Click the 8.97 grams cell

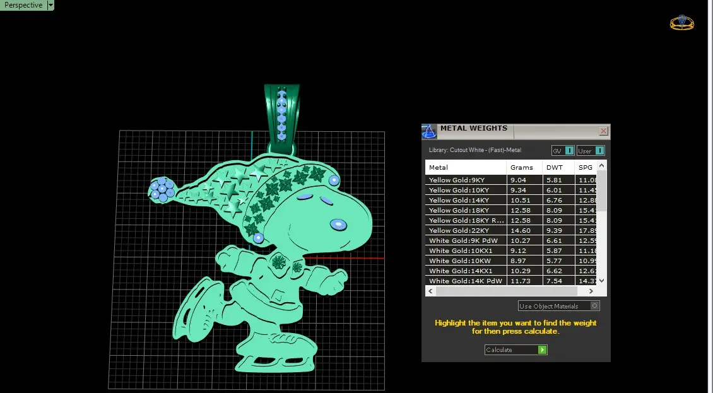tap(524, 261)
